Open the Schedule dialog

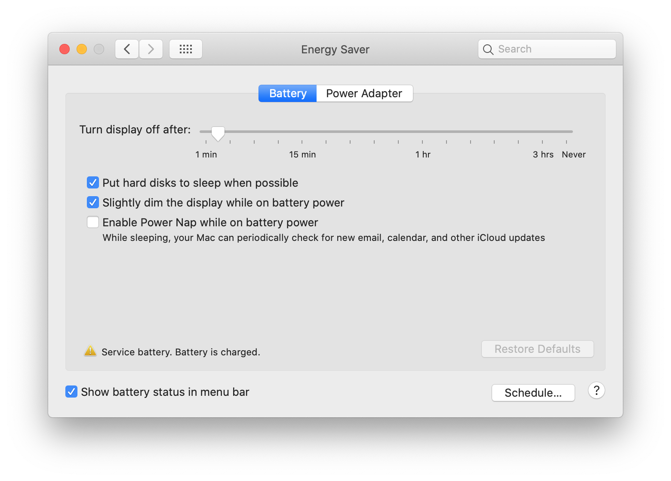[533, 392]
